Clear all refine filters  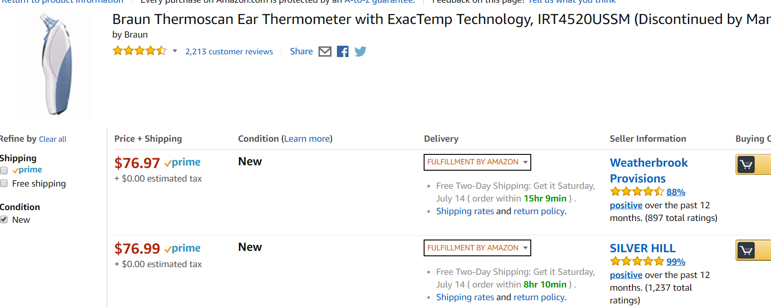53,139
